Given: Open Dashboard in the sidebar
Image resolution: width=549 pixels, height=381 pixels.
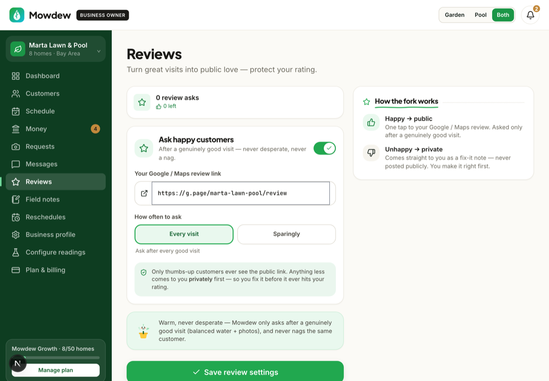Looking at the screenshot, I should 56,76.
